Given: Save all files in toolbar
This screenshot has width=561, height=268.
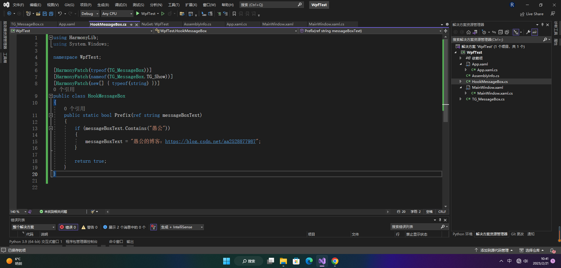Looking at the screenshot, I should coord(51,14).
